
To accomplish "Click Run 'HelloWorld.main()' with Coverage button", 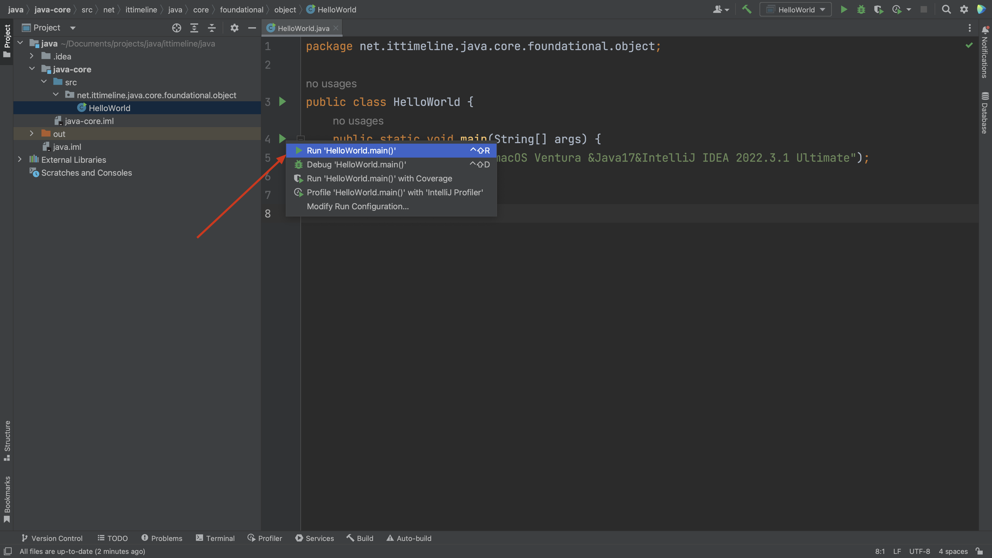I will (379, 178).
